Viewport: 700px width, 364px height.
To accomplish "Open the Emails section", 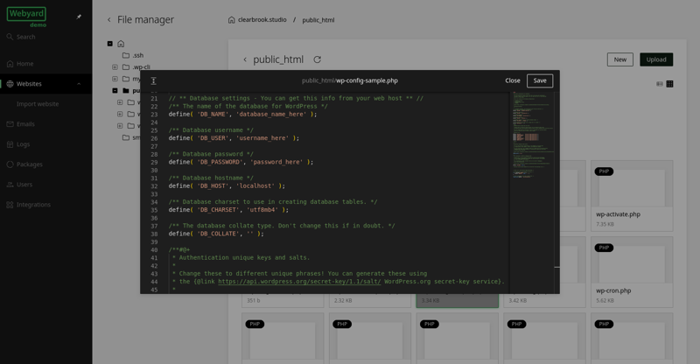I will pyautogui.click(x=46, y=124).
